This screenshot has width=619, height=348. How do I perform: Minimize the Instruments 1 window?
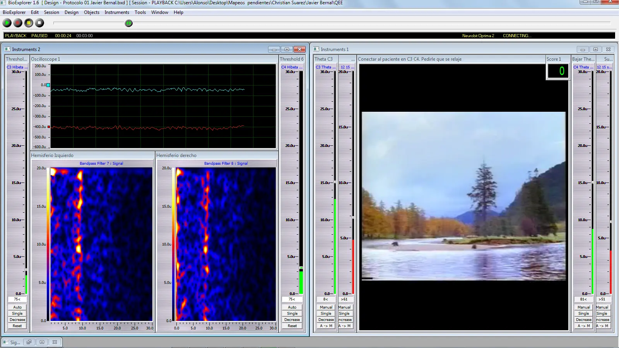[583, 49]
